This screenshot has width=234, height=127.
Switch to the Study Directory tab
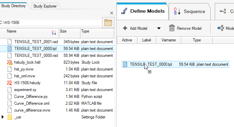(x=13, y=6)
